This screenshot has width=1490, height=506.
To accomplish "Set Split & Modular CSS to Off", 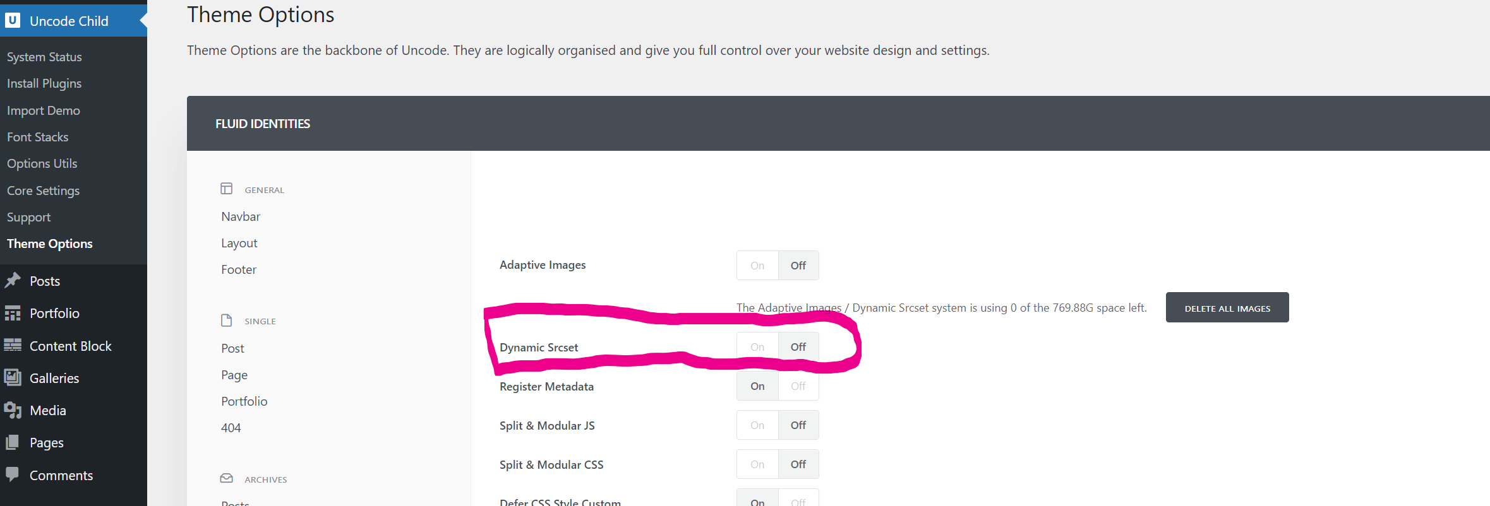I will (798, 464).
